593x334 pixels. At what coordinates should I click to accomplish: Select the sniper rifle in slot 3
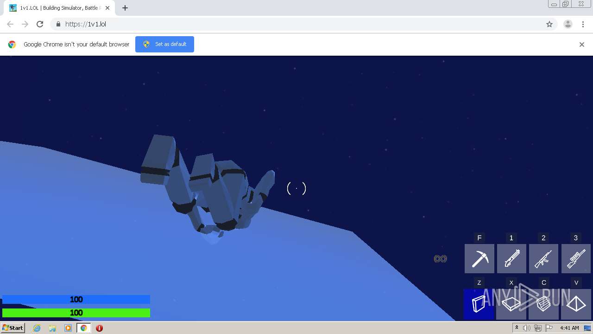[576, 258]
